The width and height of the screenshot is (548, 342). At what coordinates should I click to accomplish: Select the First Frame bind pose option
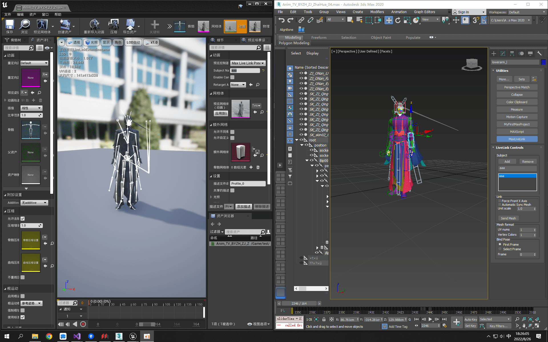click(500, 245)
